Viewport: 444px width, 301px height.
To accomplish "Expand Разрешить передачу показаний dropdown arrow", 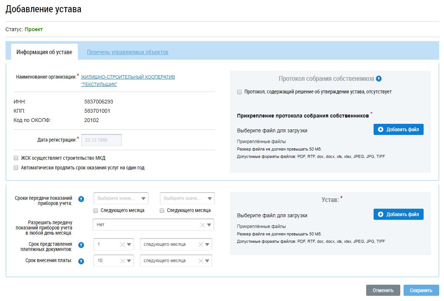I will pyautogui.click(x=209, y=225).
